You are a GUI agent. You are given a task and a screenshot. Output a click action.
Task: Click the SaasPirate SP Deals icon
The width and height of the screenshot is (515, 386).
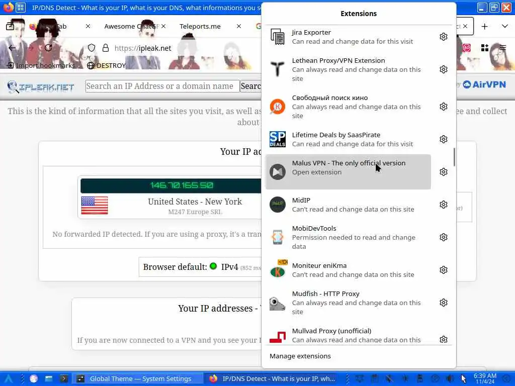coord(278,139)
